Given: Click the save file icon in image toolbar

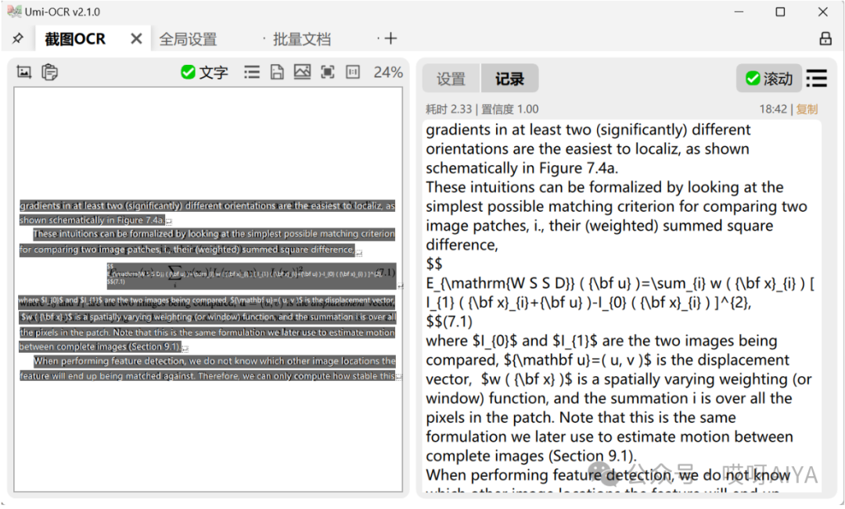Looking at the screenshot, I should coord(276,73).
